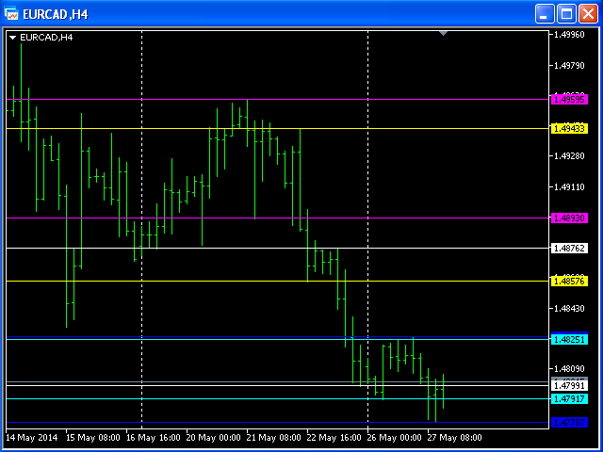The image size is (603, 452).
Task: Select the cyan 1.47917 price label
Action: pyautogui.click(x=569, y=399)
